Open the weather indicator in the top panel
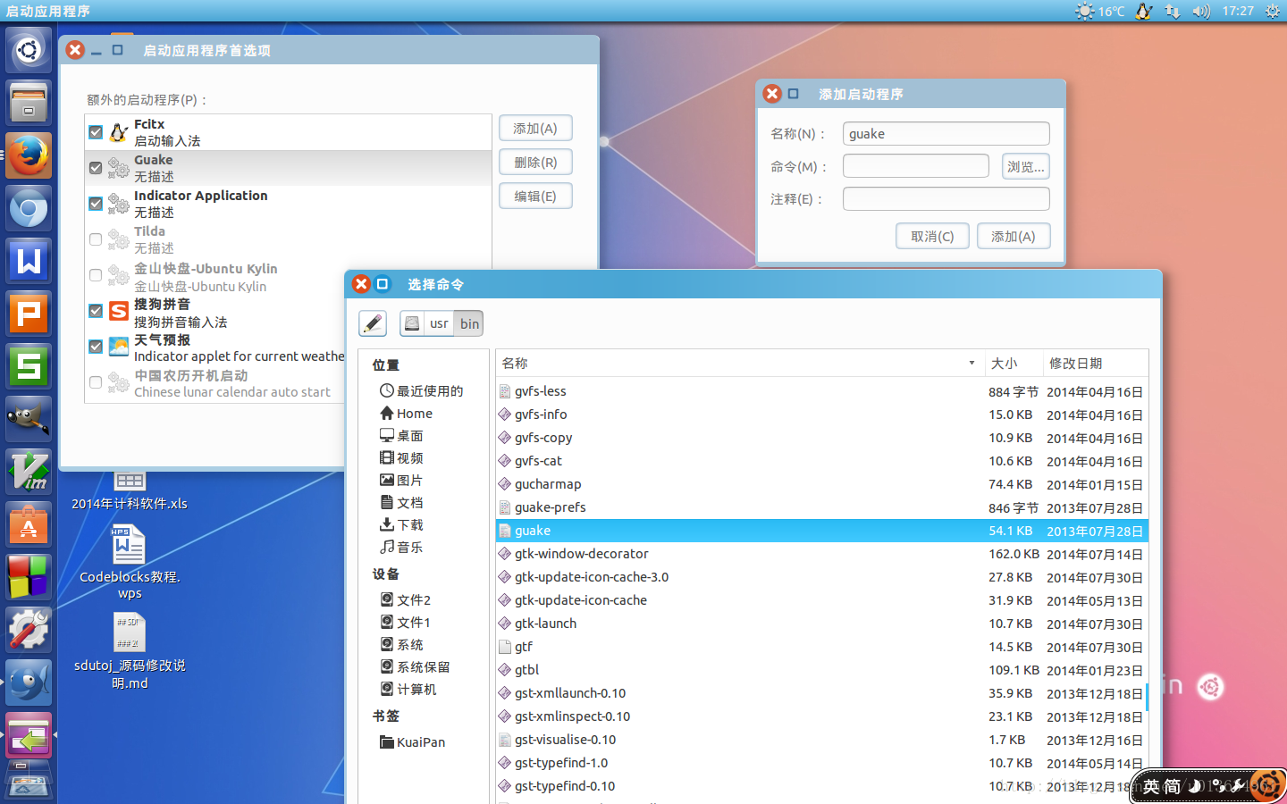The width and height of the screenshot is (1287, 804). click(x=1099, y=11)
